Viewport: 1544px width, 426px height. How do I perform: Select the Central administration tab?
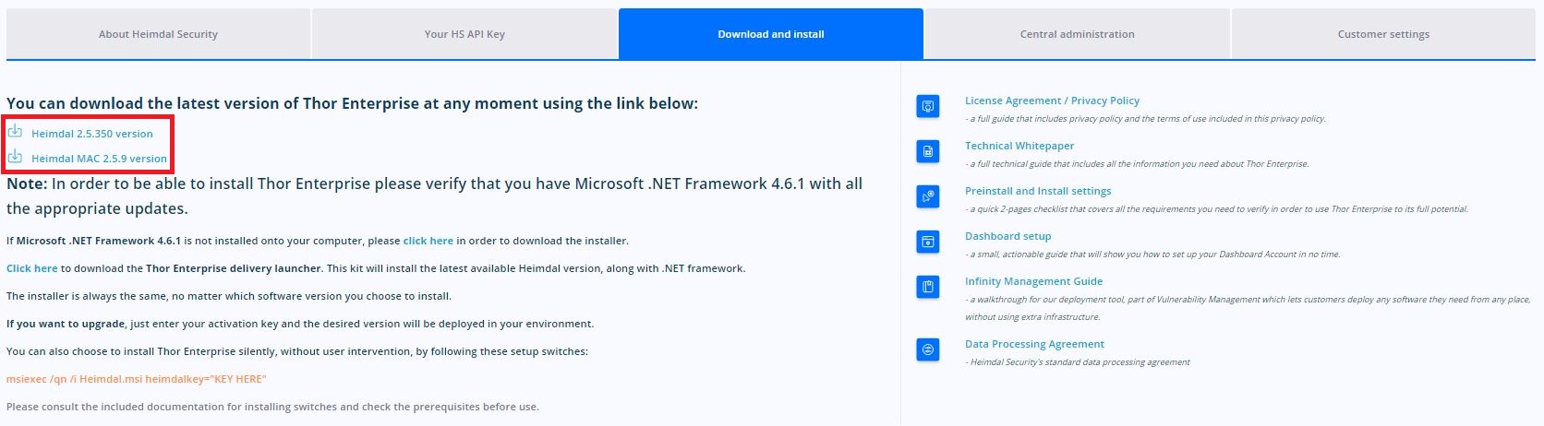pyautogui.click(x=1077, y=34)
